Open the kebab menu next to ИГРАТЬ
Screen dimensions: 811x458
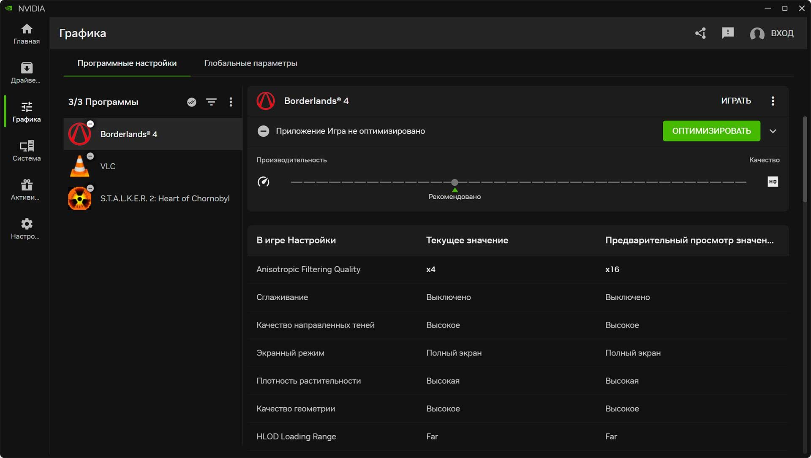point(773,101)
